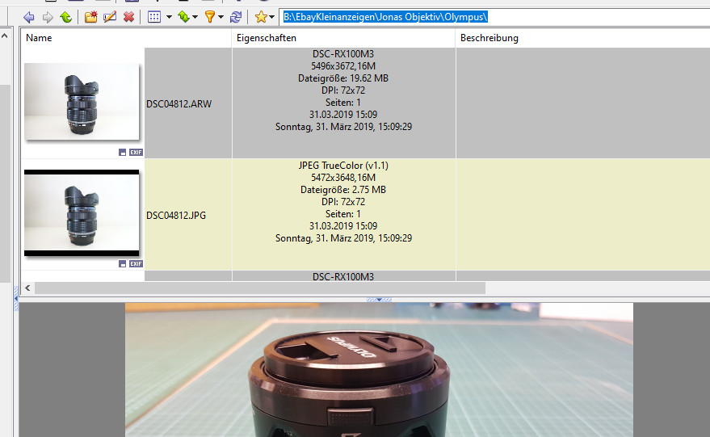Open favorites star icon
The width and height of the screenshot is (710, 437).
click(x=260, y=17)
